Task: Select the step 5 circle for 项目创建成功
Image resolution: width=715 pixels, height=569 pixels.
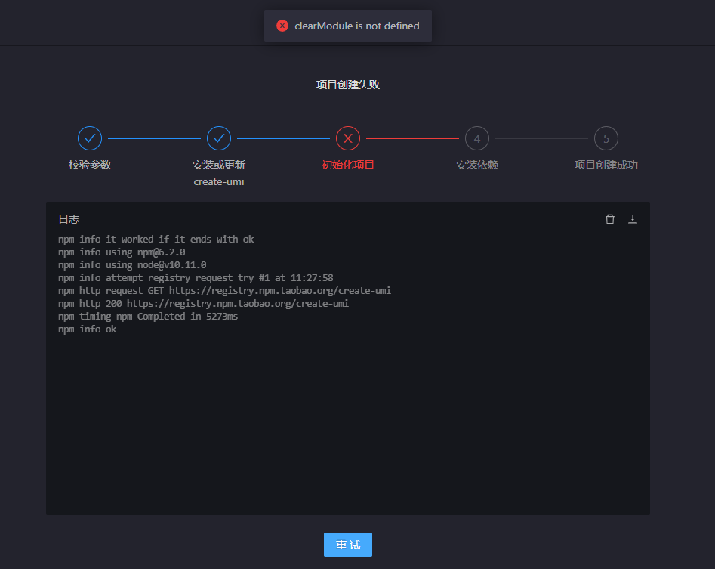Action: tap(606, 138)
